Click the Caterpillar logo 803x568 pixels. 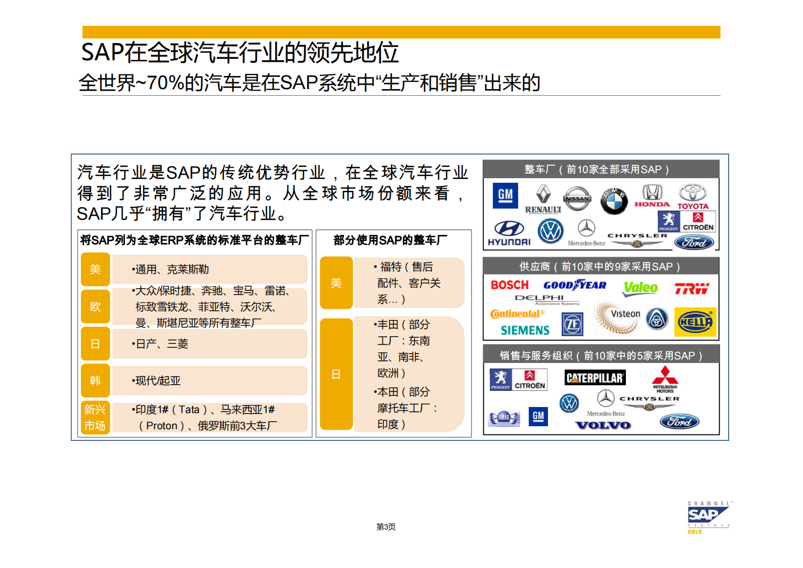click(x=595, y=378)
